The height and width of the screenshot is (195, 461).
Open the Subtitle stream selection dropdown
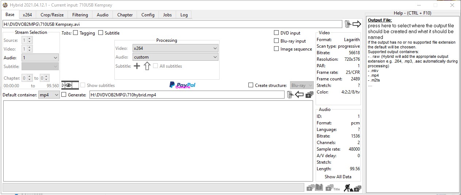[x=40, y=66]
